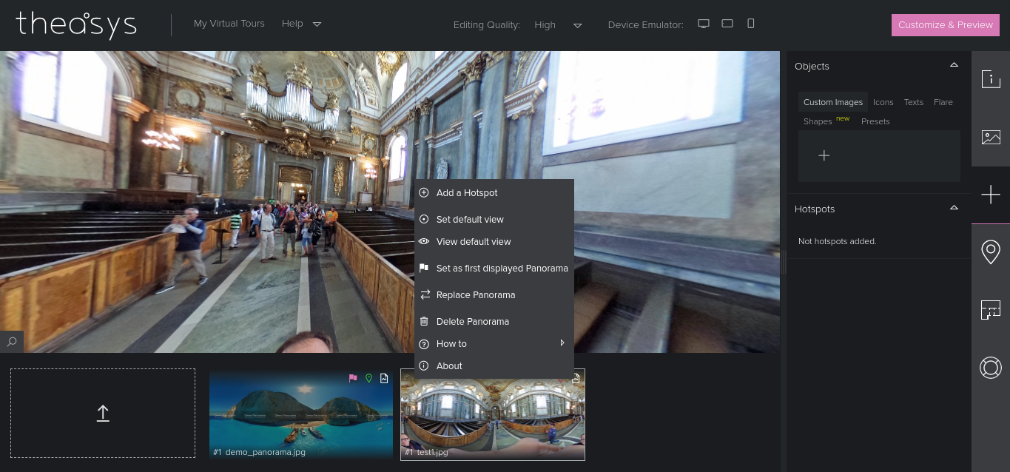Select desktop device emulator icon
Screen dimensions: 1010x472
coord(704,24)
